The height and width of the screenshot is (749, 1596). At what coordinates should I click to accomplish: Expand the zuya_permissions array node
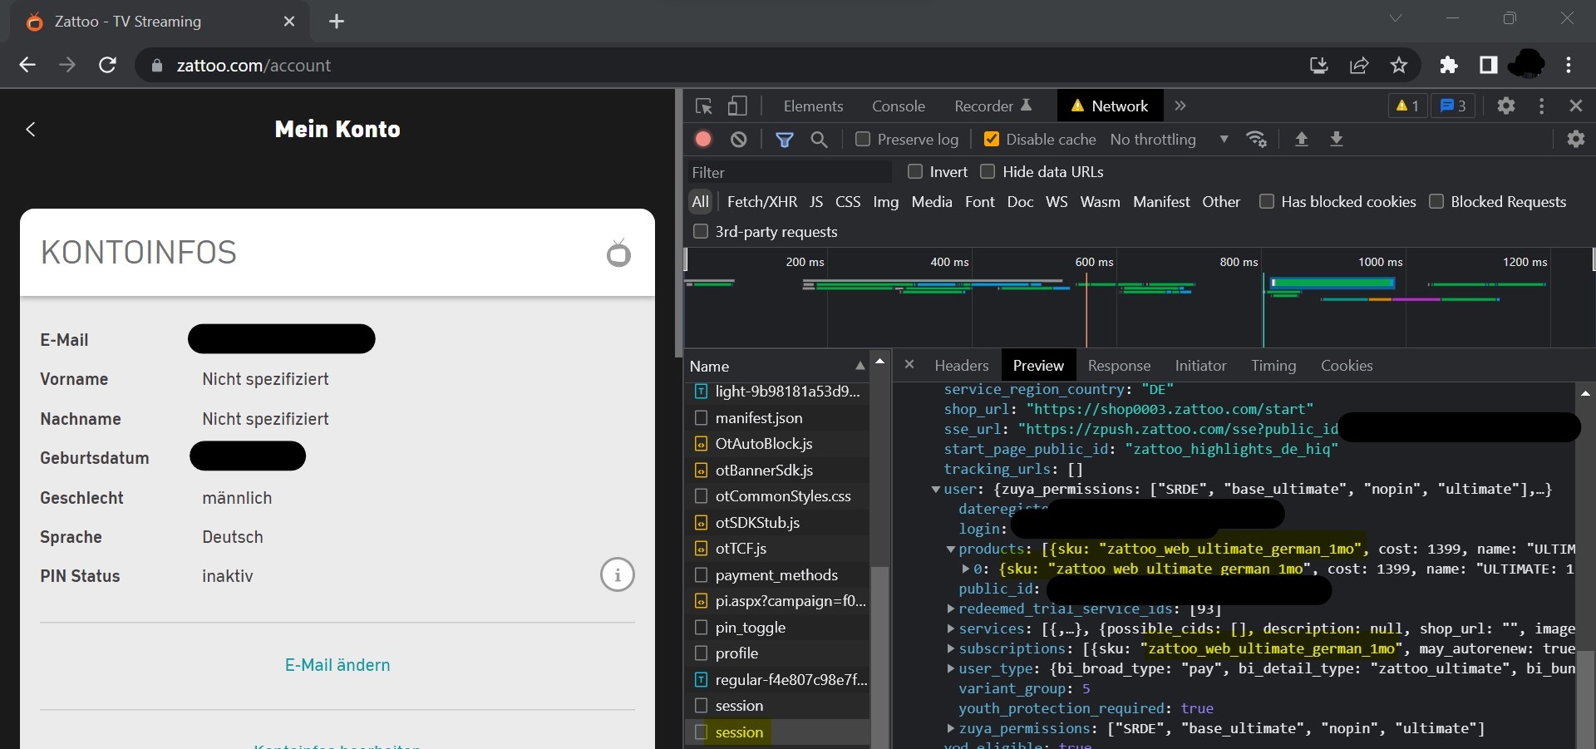tap(951, 728)
